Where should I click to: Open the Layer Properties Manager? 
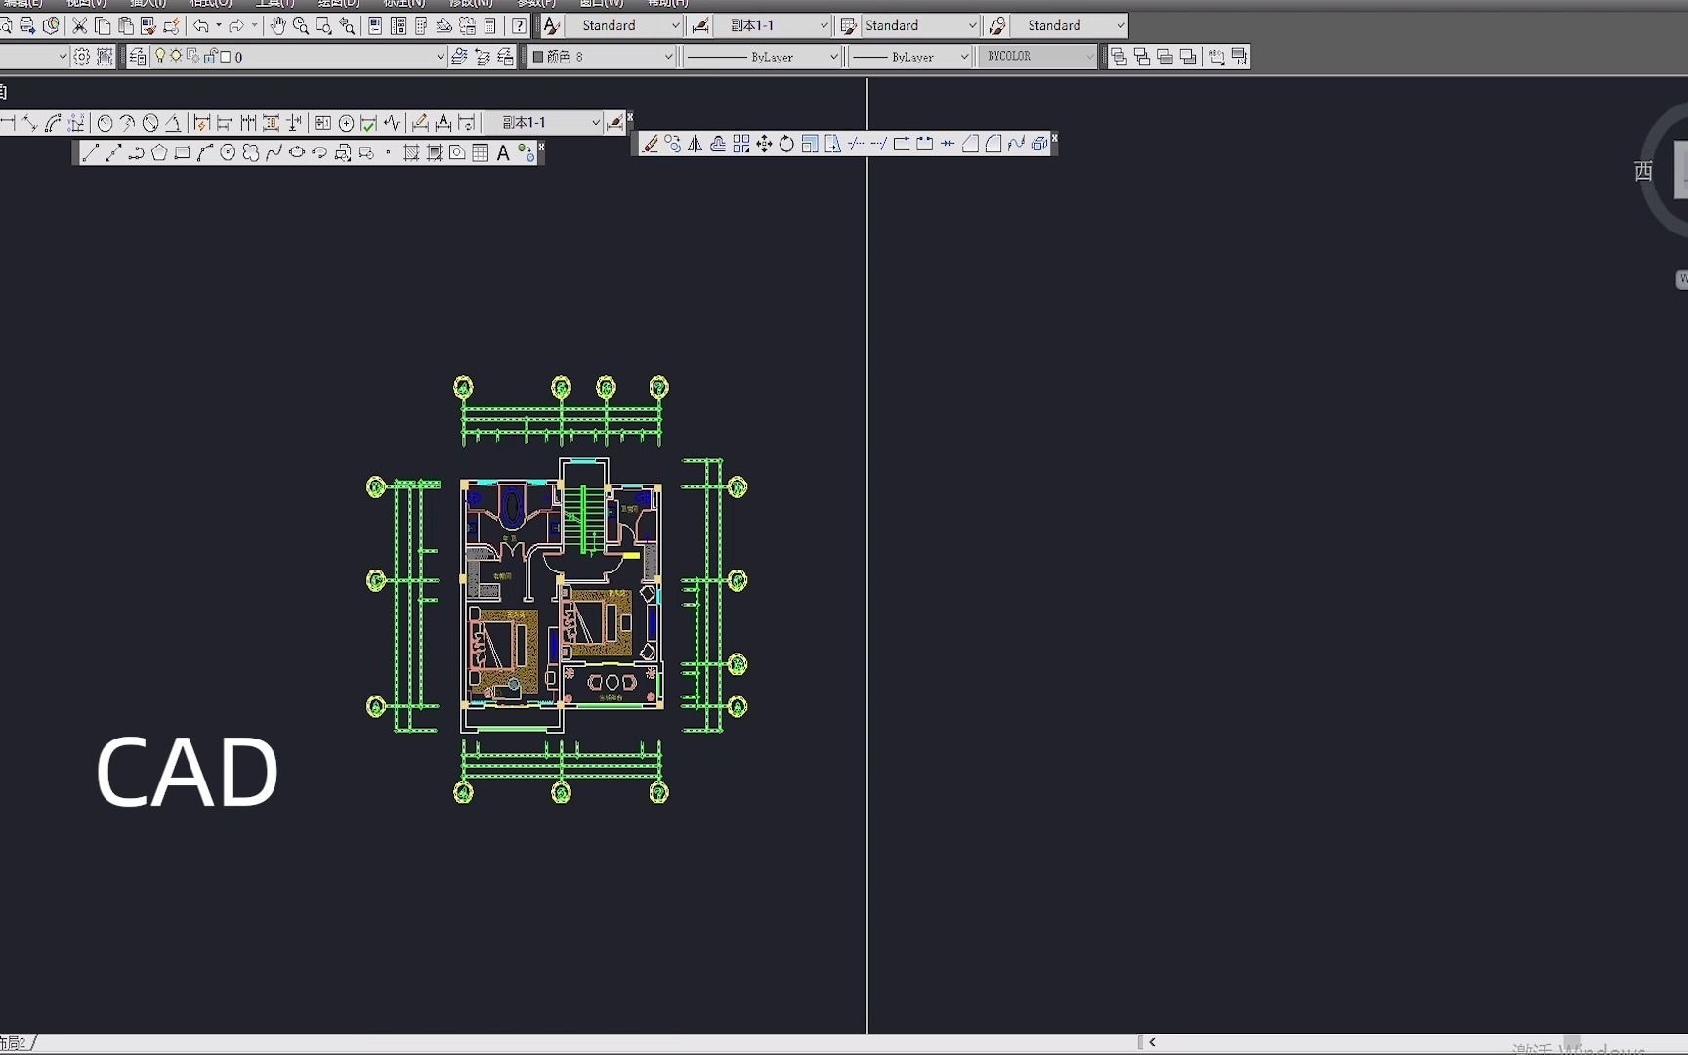tap(138, 57)
